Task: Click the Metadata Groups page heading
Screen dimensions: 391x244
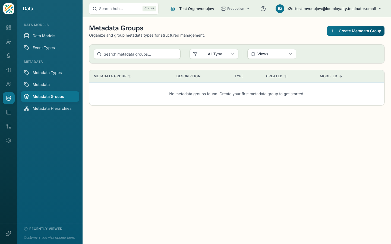Action: click(116, 28)
